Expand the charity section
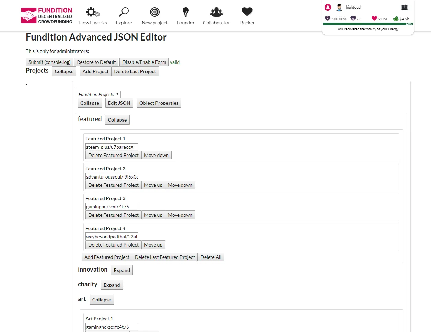This screenshot has height=332, width=431. (x=112, y=285)
